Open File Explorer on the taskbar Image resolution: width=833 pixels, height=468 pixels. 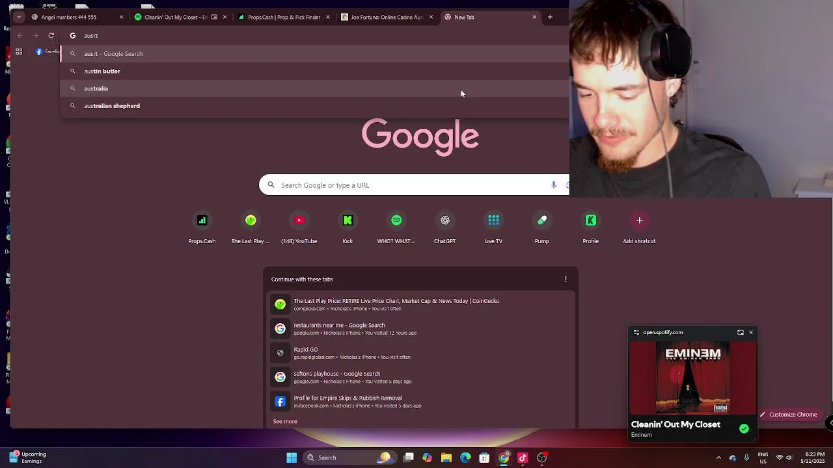(x=446, y=458)
